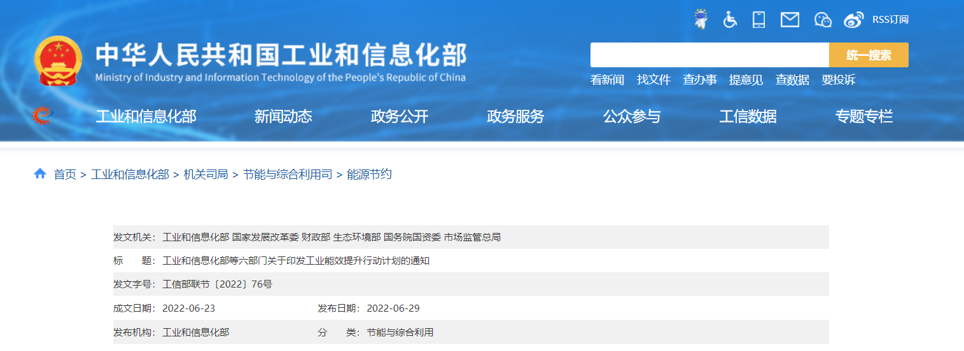Viewport: 964px width, 351px height.
Task: Click 节能与综合利用司 in the breadcrumb
Action: [x=288, y=175]
